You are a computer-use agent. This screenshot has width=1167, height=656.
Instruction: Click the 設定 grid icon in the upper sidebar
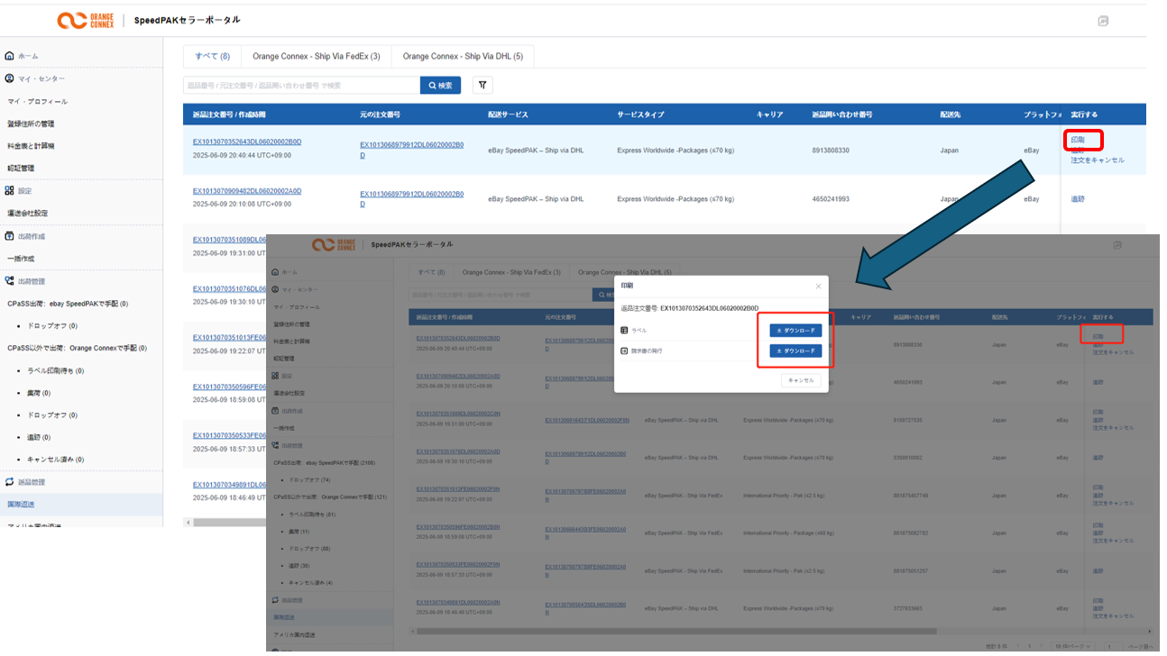point(9,190)
